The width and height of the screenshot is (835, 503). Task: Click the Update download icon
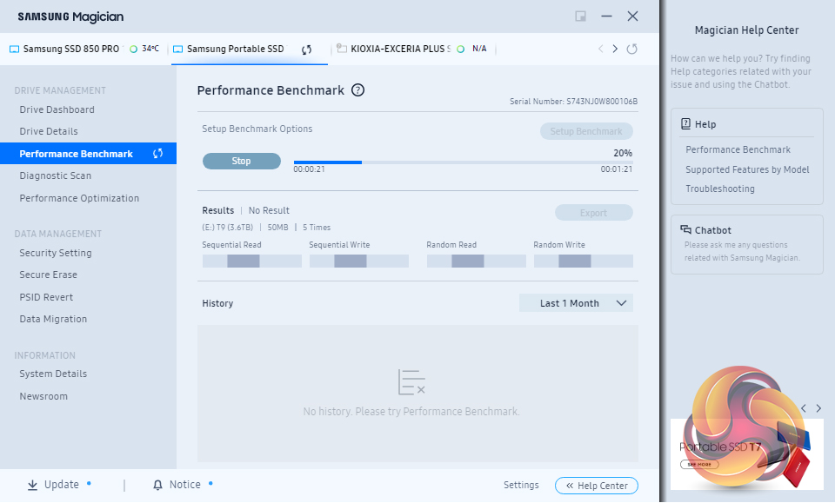pos(32,485)
